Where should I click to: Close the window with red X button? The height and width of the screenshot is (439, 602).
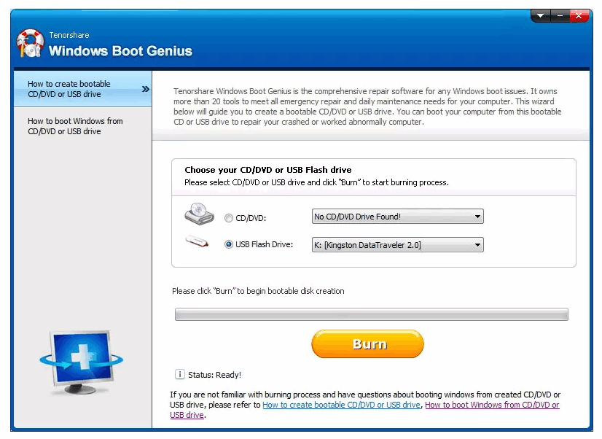point(579,16)
